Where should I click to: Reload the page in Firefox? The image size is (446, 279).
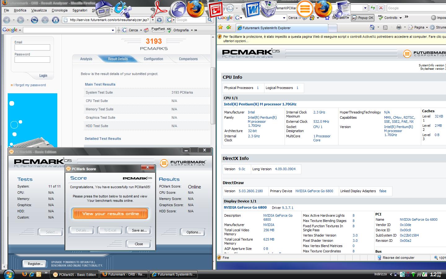click(34, 20)
